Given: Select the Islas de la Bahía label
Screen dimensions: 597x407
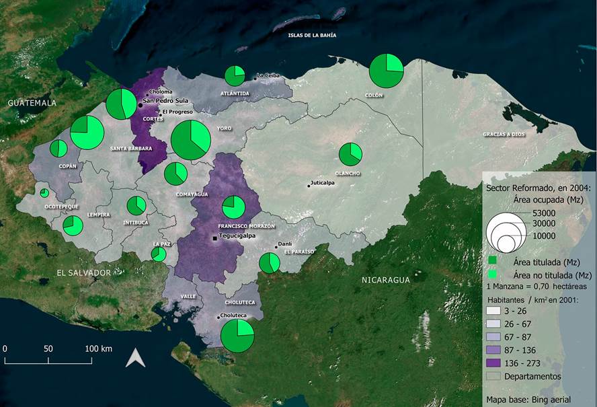Looking at the screenshot, I should [x=312, y=34].
